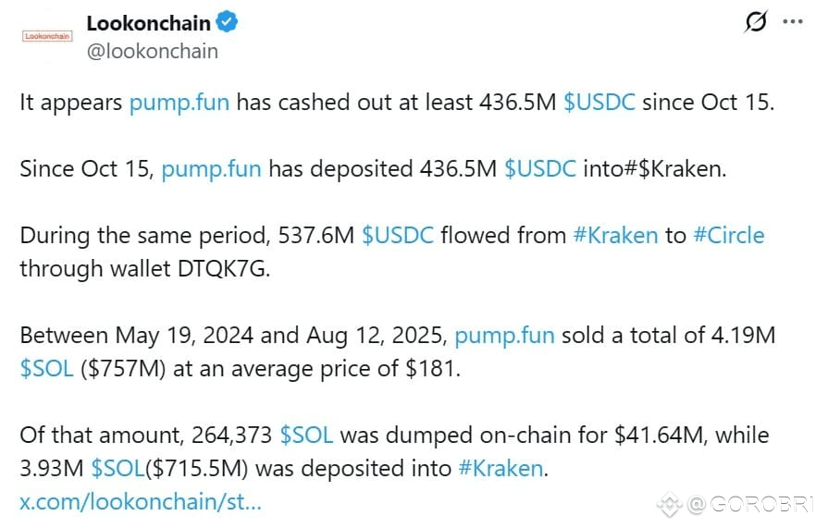
Task: Click $USDC cashtag after 436.5M in first line
Action: coord(599,102)
